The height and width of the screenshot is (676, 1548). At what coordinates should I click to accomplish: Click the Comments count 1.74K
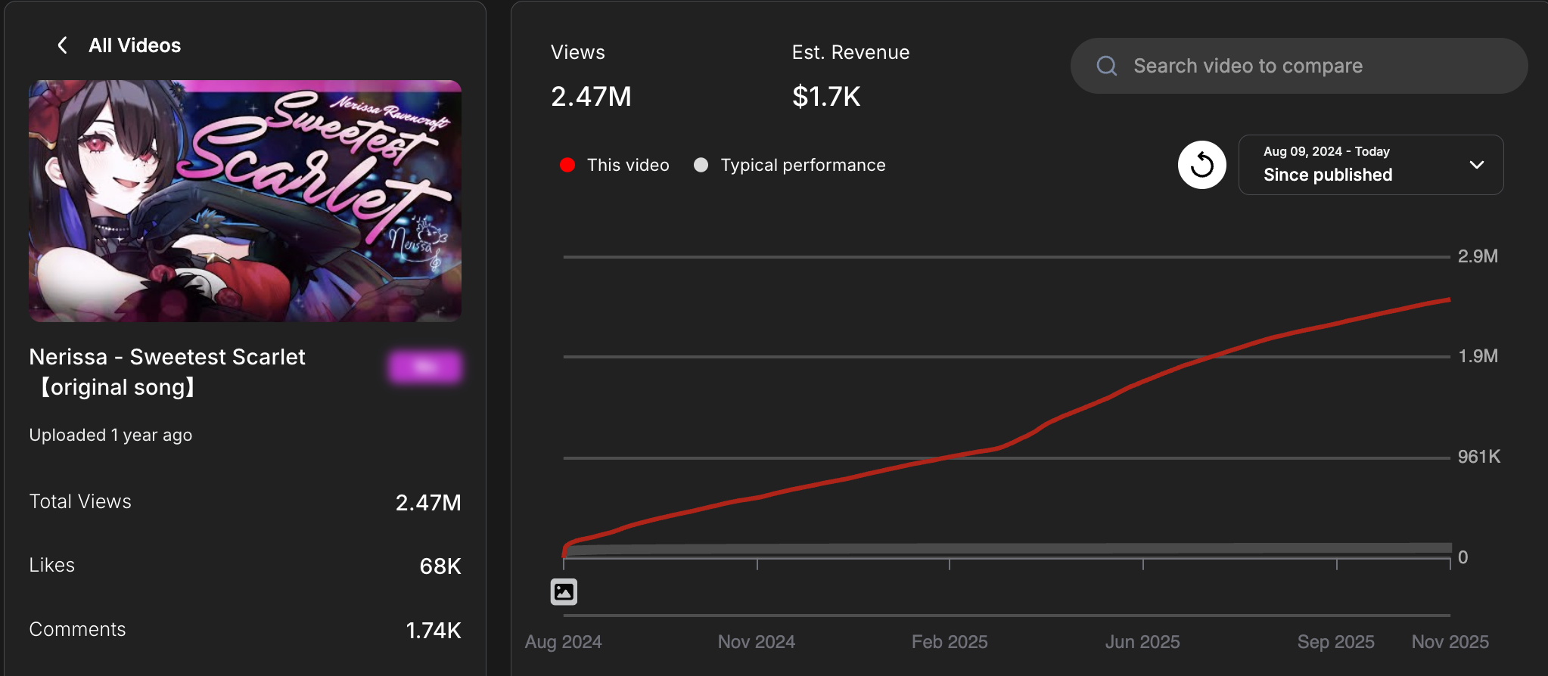[434, 630]
